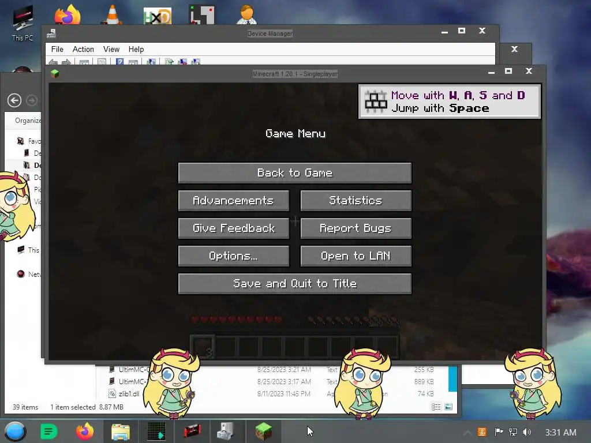Click the 74 KB size cell
This screenshot has width=591, height=443.
pyautogui.click(x=425, y=393)
